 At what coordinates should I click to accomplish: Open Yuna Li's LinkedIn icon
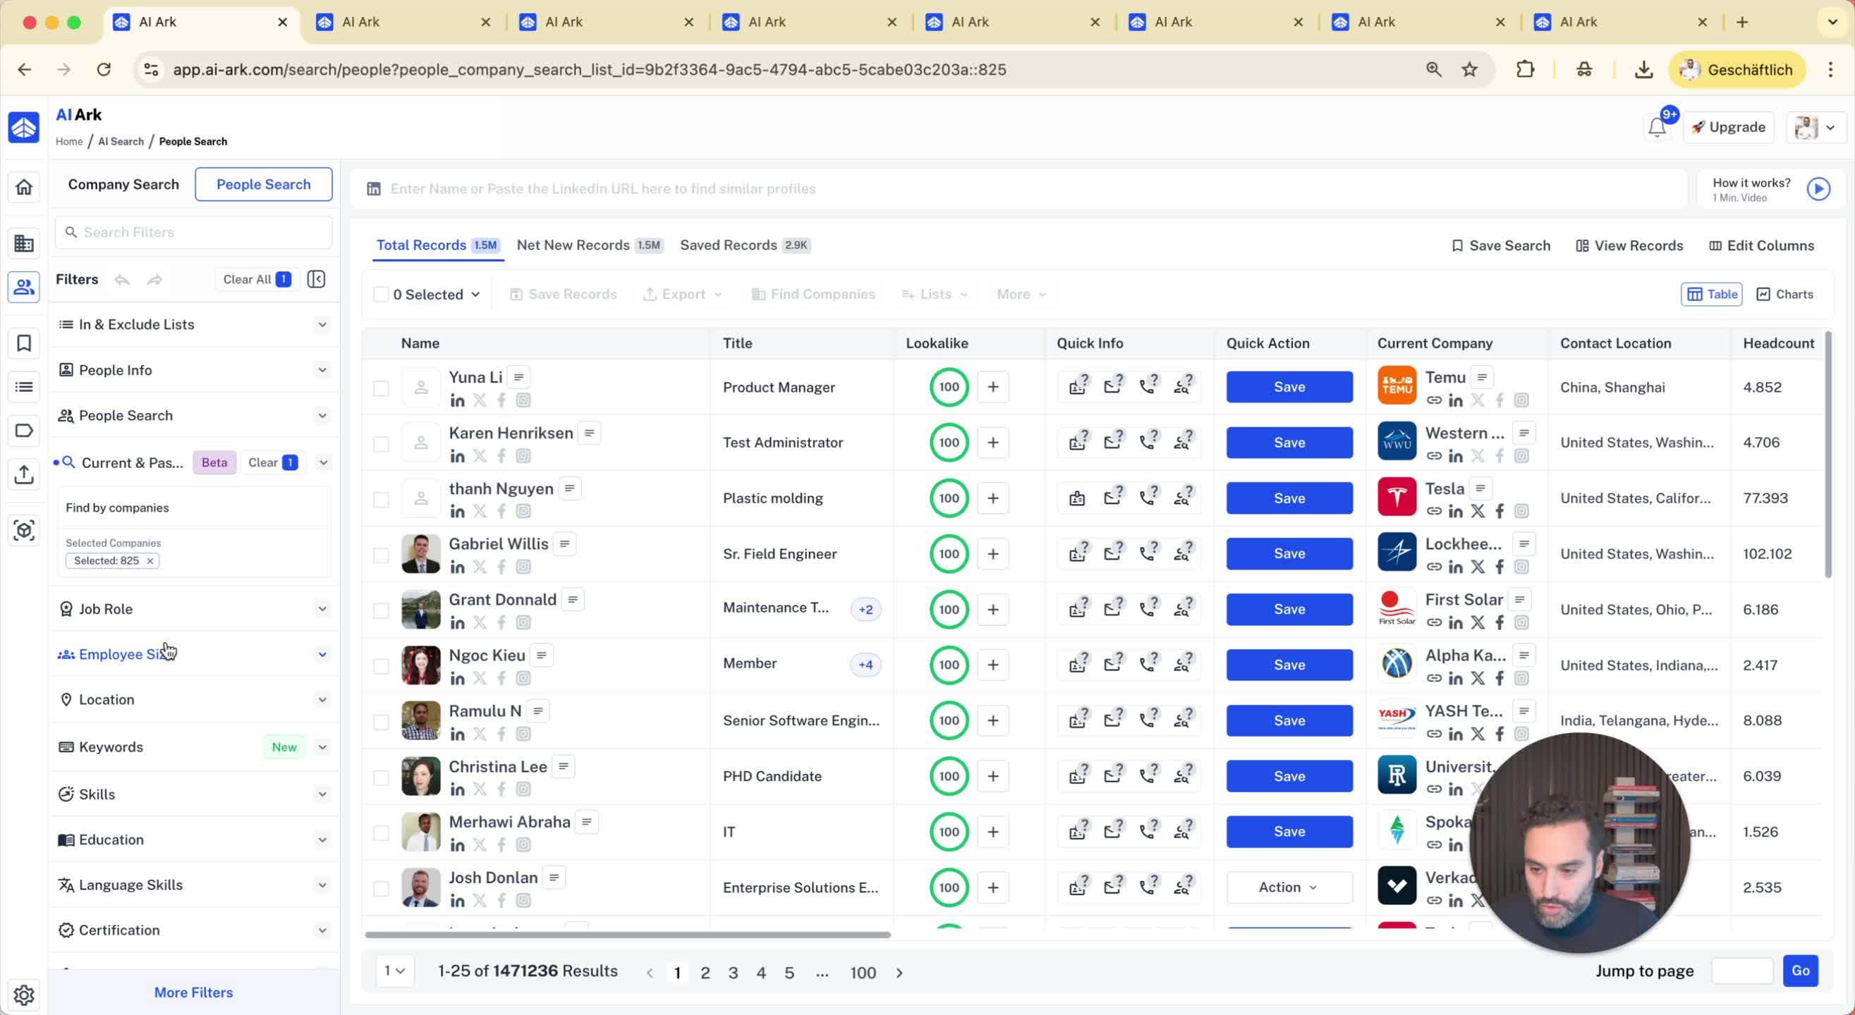[x=457, y=401]
